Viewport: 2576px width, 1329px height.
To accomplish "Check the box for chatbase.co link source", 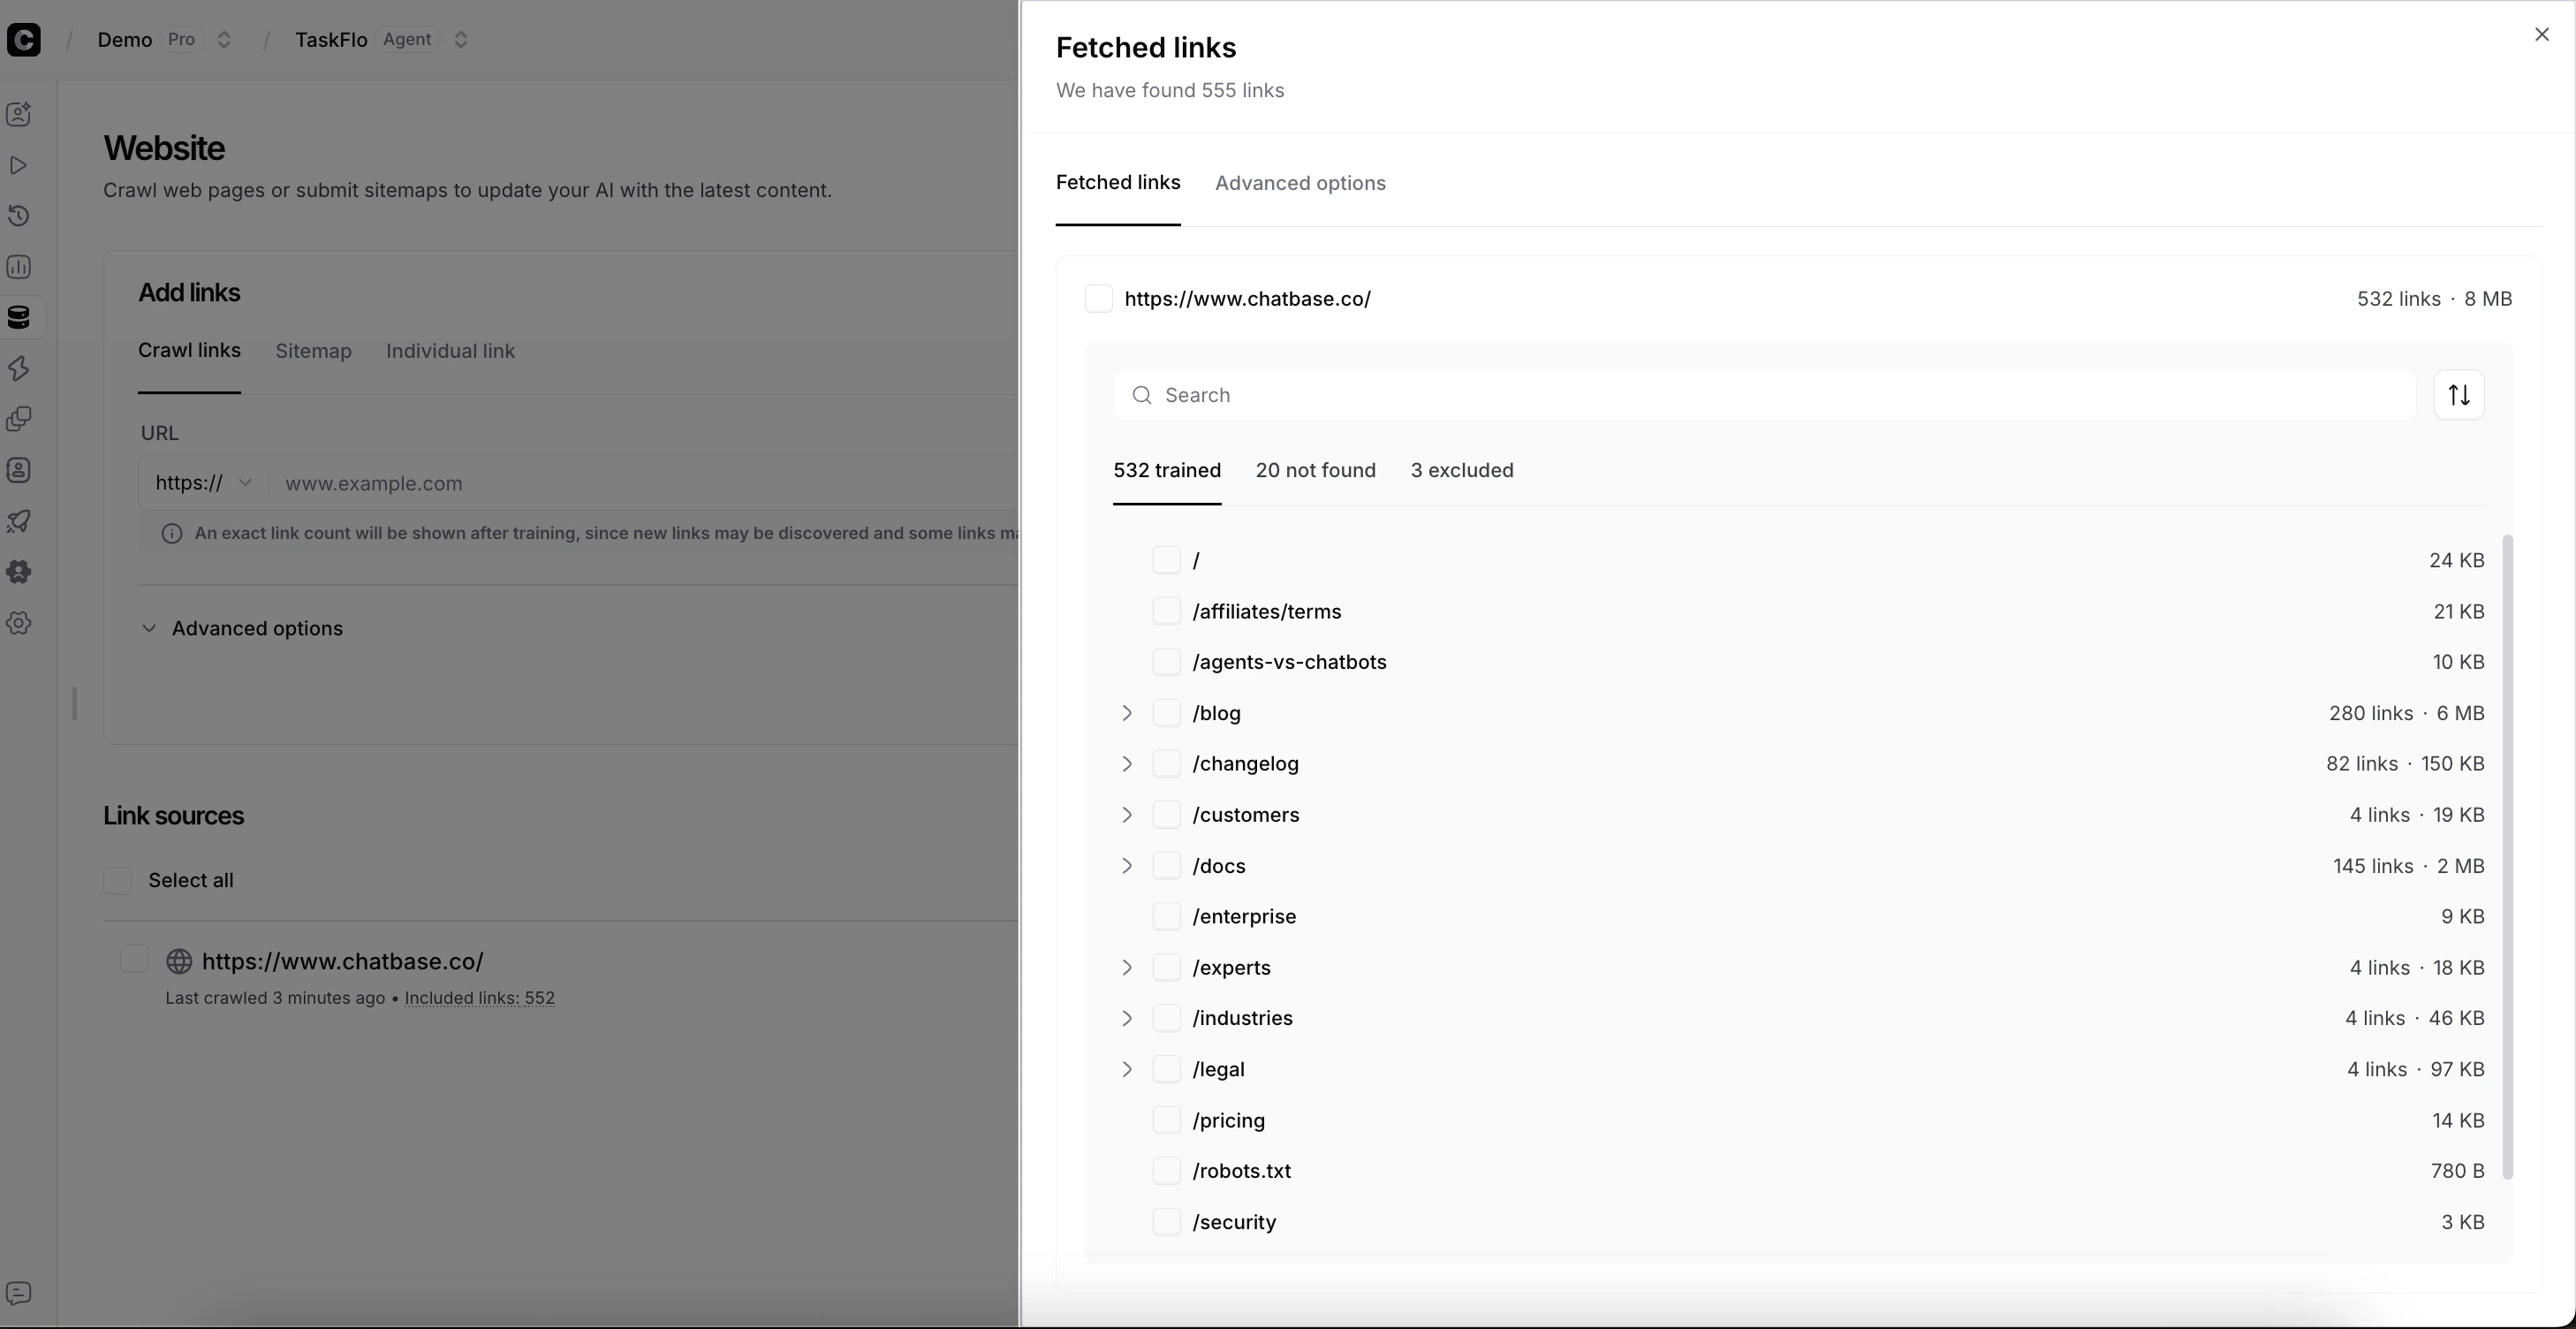I will 134,959.
